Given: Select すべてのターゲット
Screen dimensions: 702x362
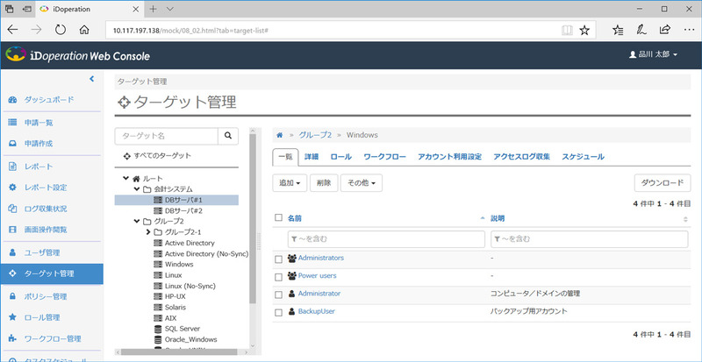Looking at the screenshot, I should (158, 156).
